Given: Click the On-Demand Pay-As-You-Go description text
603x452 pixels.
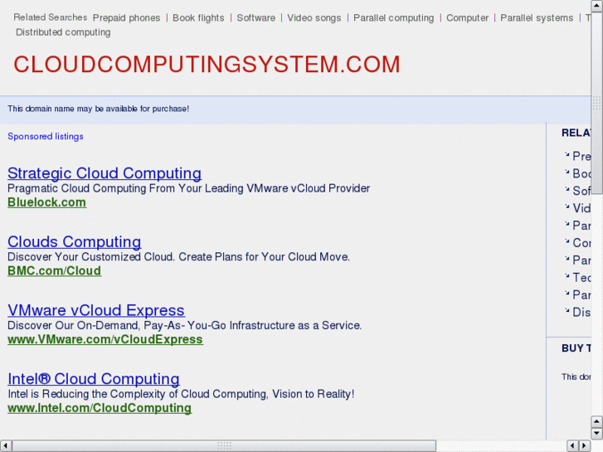Looking at the screenshot, I should (x=185, y=325).
